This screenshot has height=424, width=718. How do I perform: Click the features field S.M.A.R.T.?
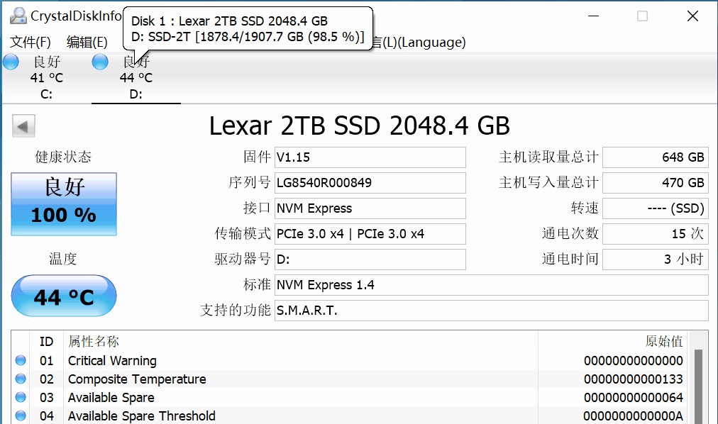tap(492, 311)
